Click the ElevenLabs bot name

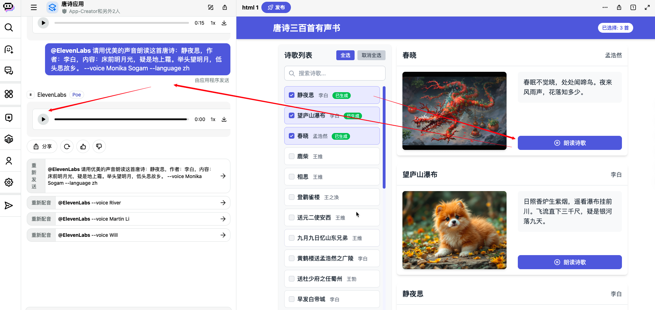pyautogui.click(x=52, y=95)
